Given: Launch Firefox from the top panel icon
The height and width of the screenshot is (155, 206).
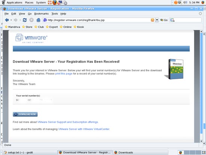Looking at the screenshot, I should [55, 2].
